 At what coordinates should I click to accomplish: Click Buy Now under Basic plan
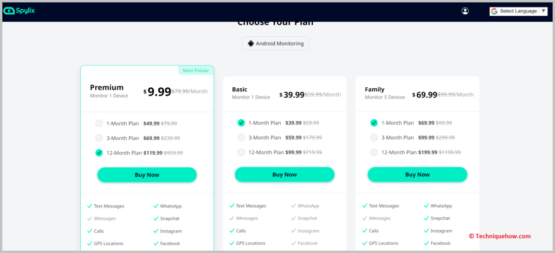(x=285, y=174)
